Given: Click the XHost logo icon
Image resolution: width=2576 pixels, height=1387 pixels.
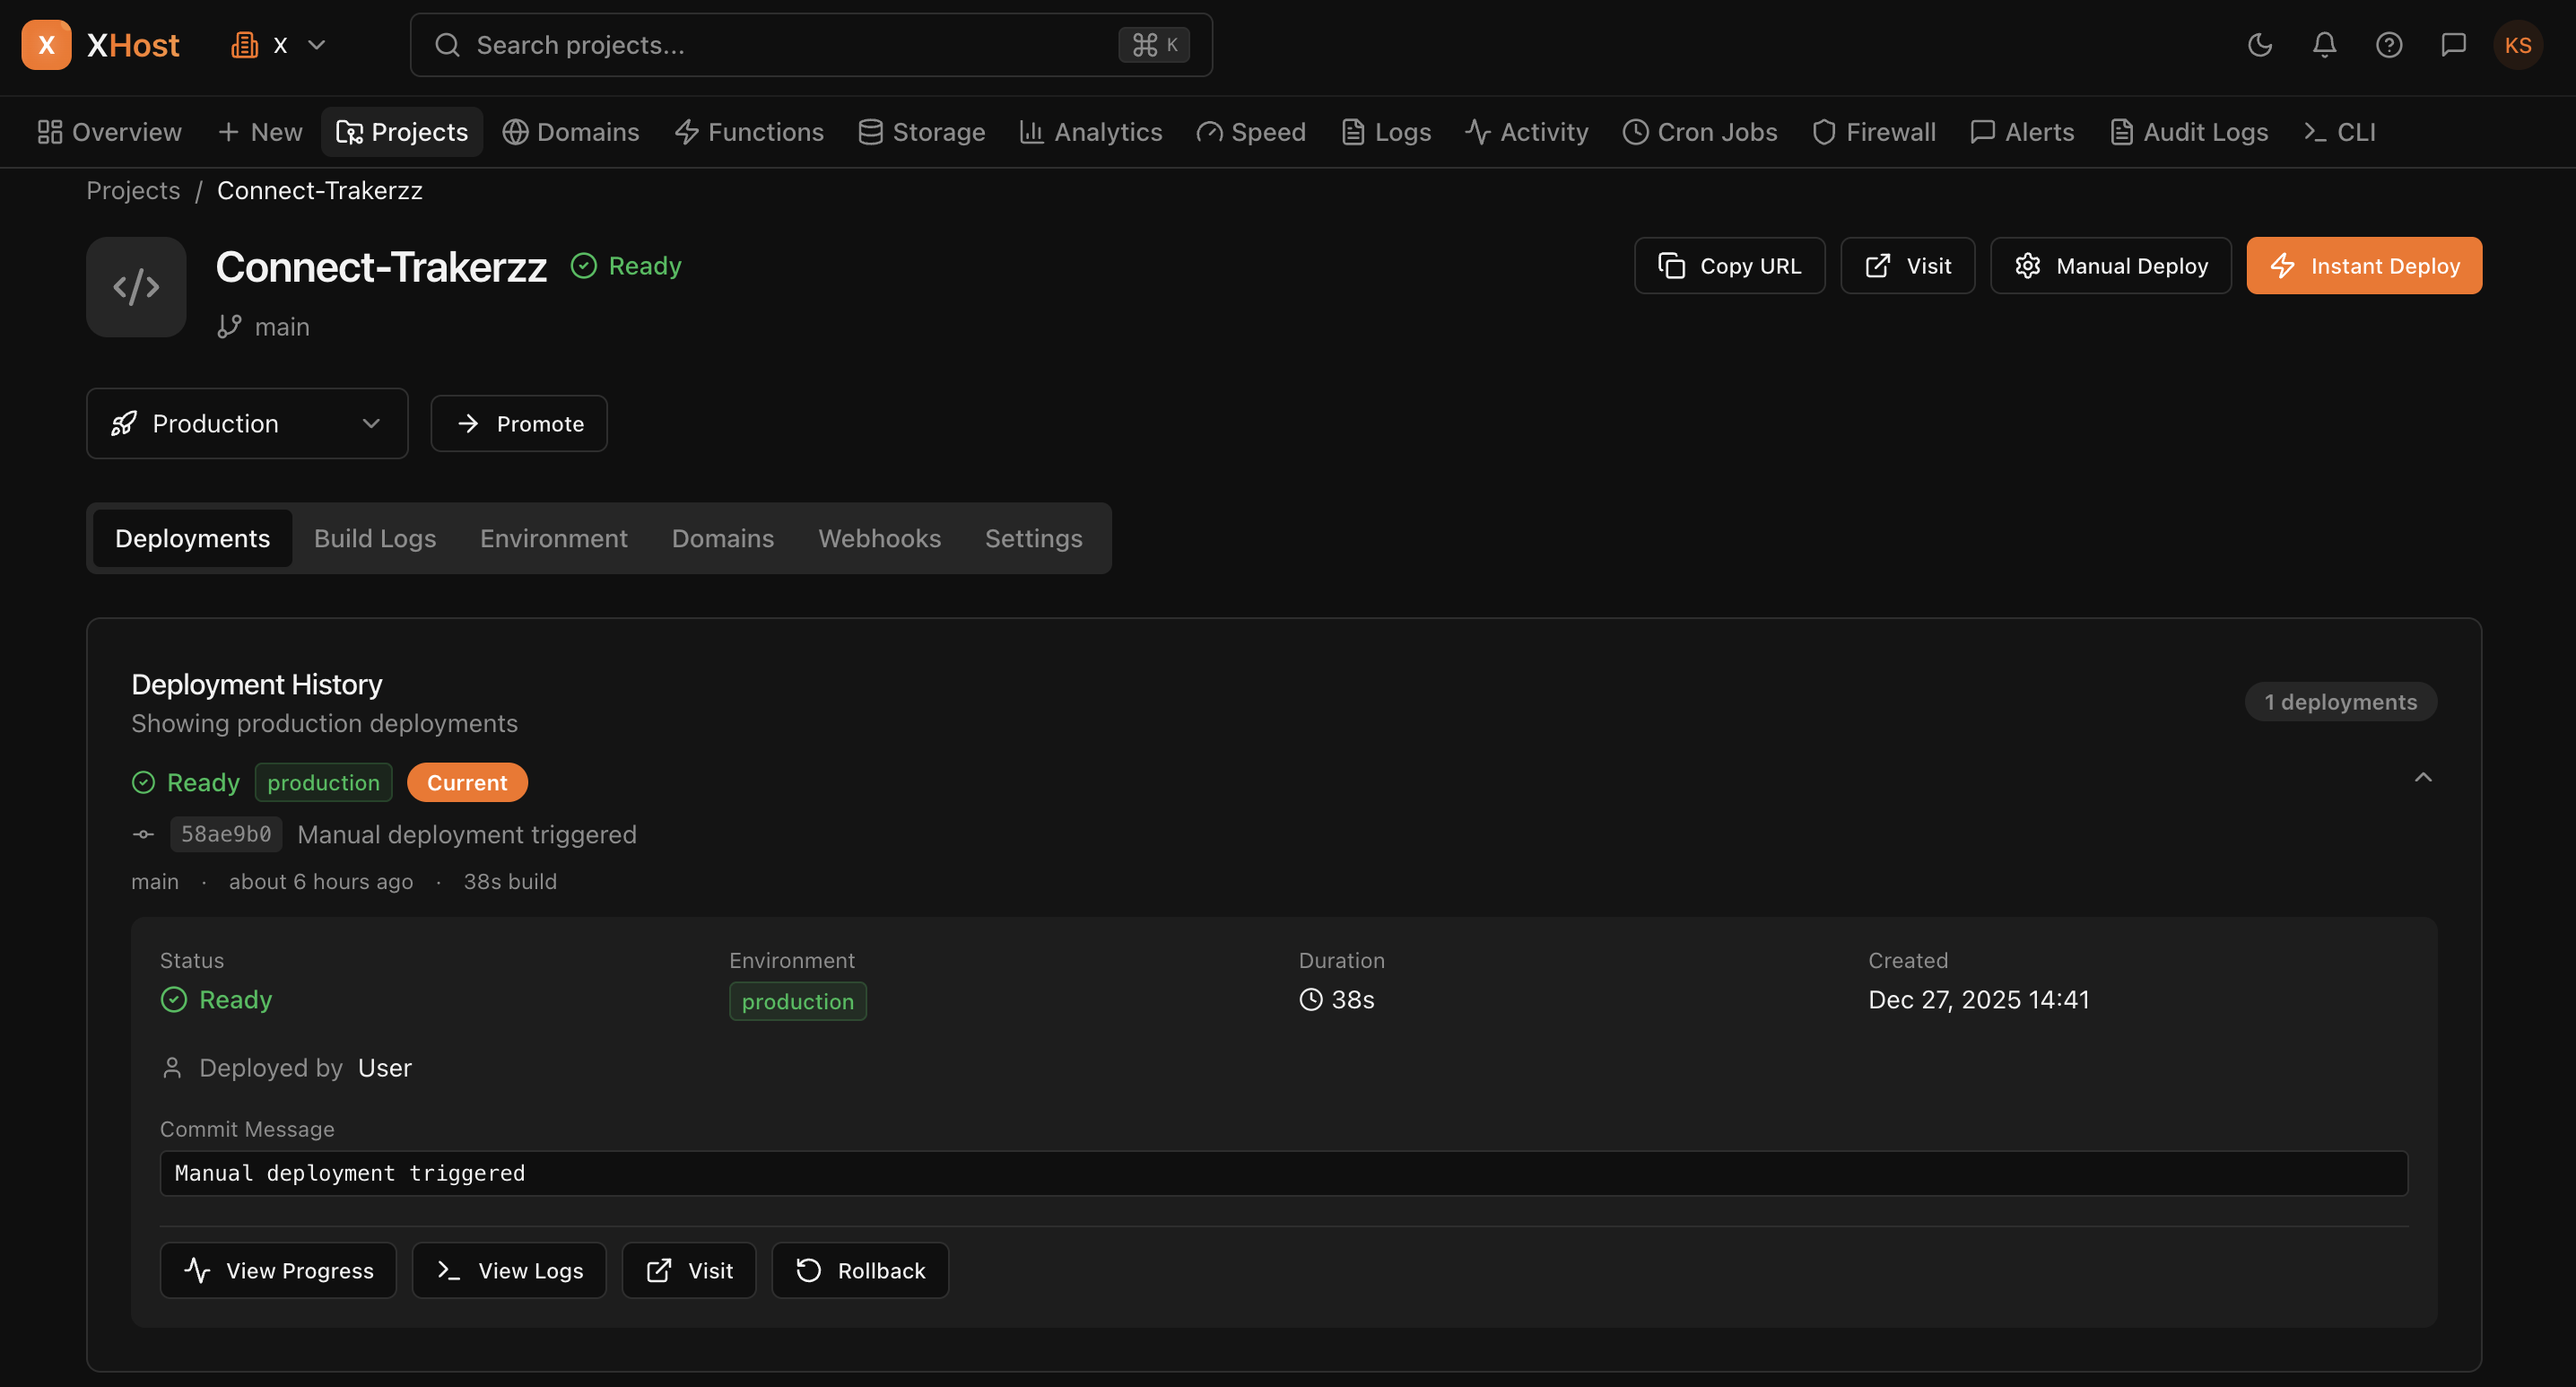Looking at the screenshot, I should (x=47, y=44).
